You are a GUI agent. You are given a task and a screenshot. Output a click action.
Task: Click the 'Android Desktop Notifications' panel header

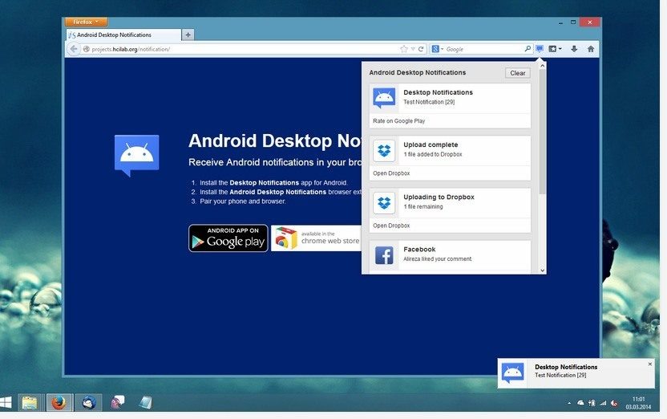[x=418, y=72]
